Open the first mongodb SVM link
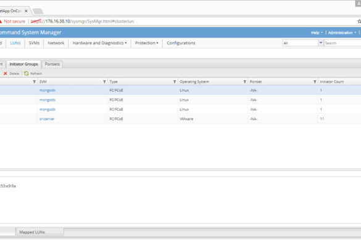The width and height of the screenshot is (361, 240). coord(48,90)
